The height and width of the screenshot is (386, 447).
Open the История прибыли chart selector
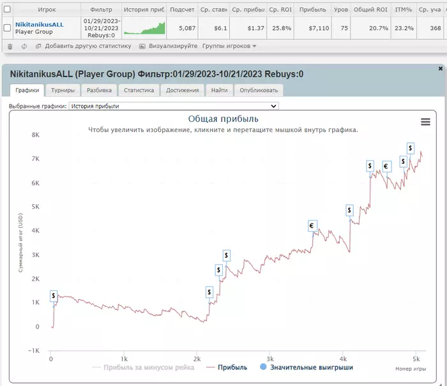coord(174,107)
